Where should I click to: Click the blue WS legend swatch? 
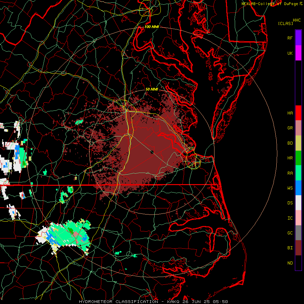pos(298,188)
